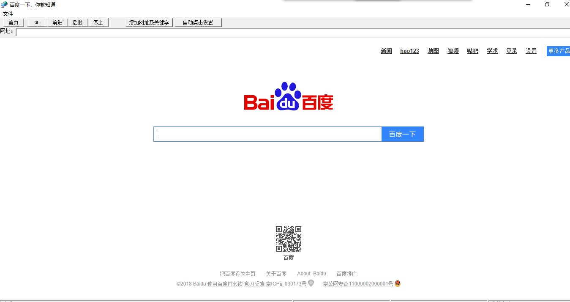
Task: Open the 贴吧 link
Action: point(473,51)
